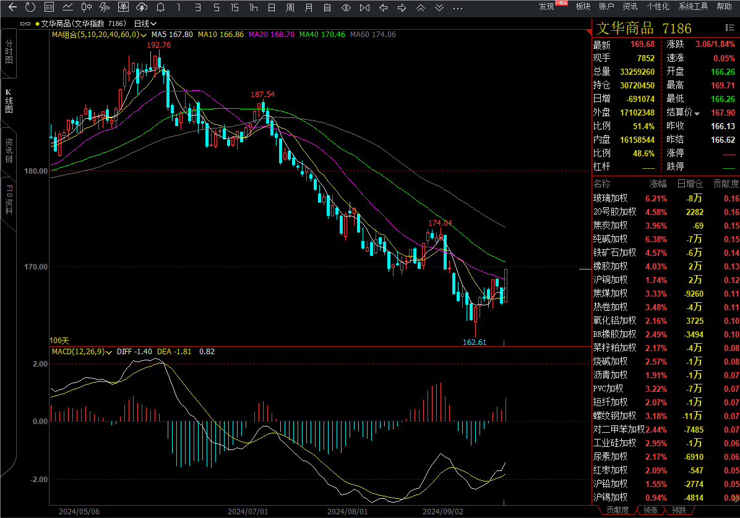The image size is (740, 518).
Task: Click the compress-horizontally bowtie icon
Action: tap(364, 7)
